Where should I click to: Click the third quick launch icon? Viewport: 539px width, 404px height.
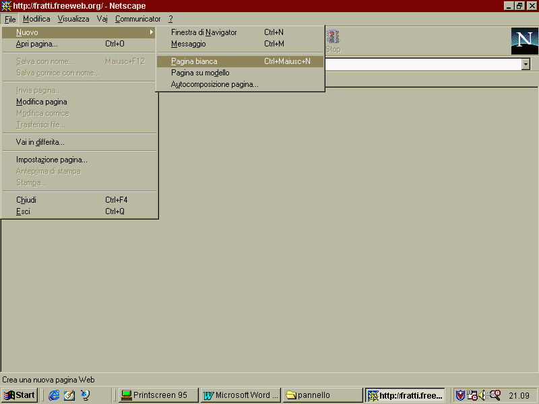[x=85, y=395]
